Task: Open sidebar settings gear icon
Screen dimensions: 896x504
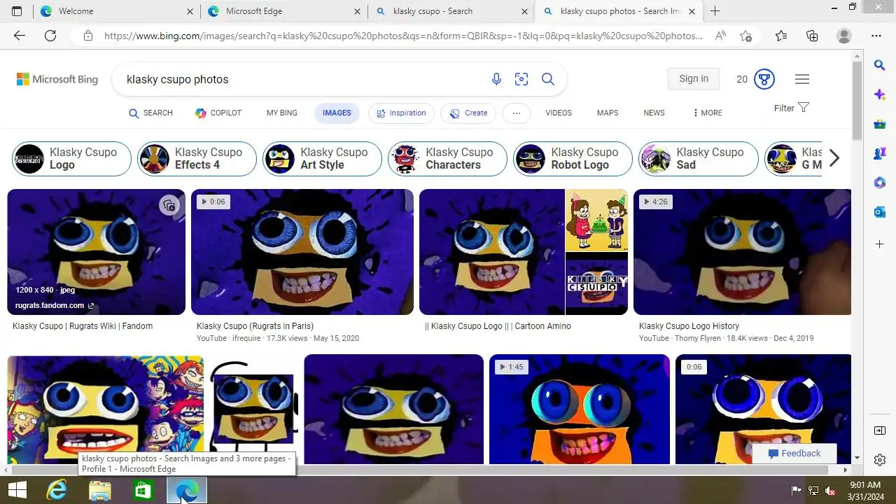Action: (880, 460)
